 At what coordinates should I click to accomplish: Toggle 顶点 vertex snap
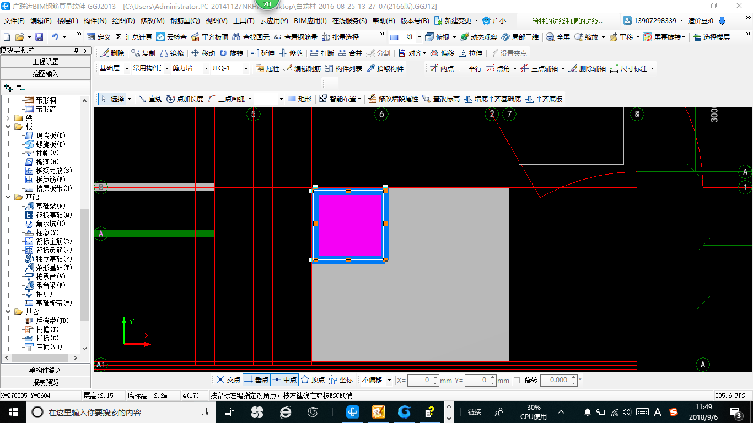[x=313, y=380]
